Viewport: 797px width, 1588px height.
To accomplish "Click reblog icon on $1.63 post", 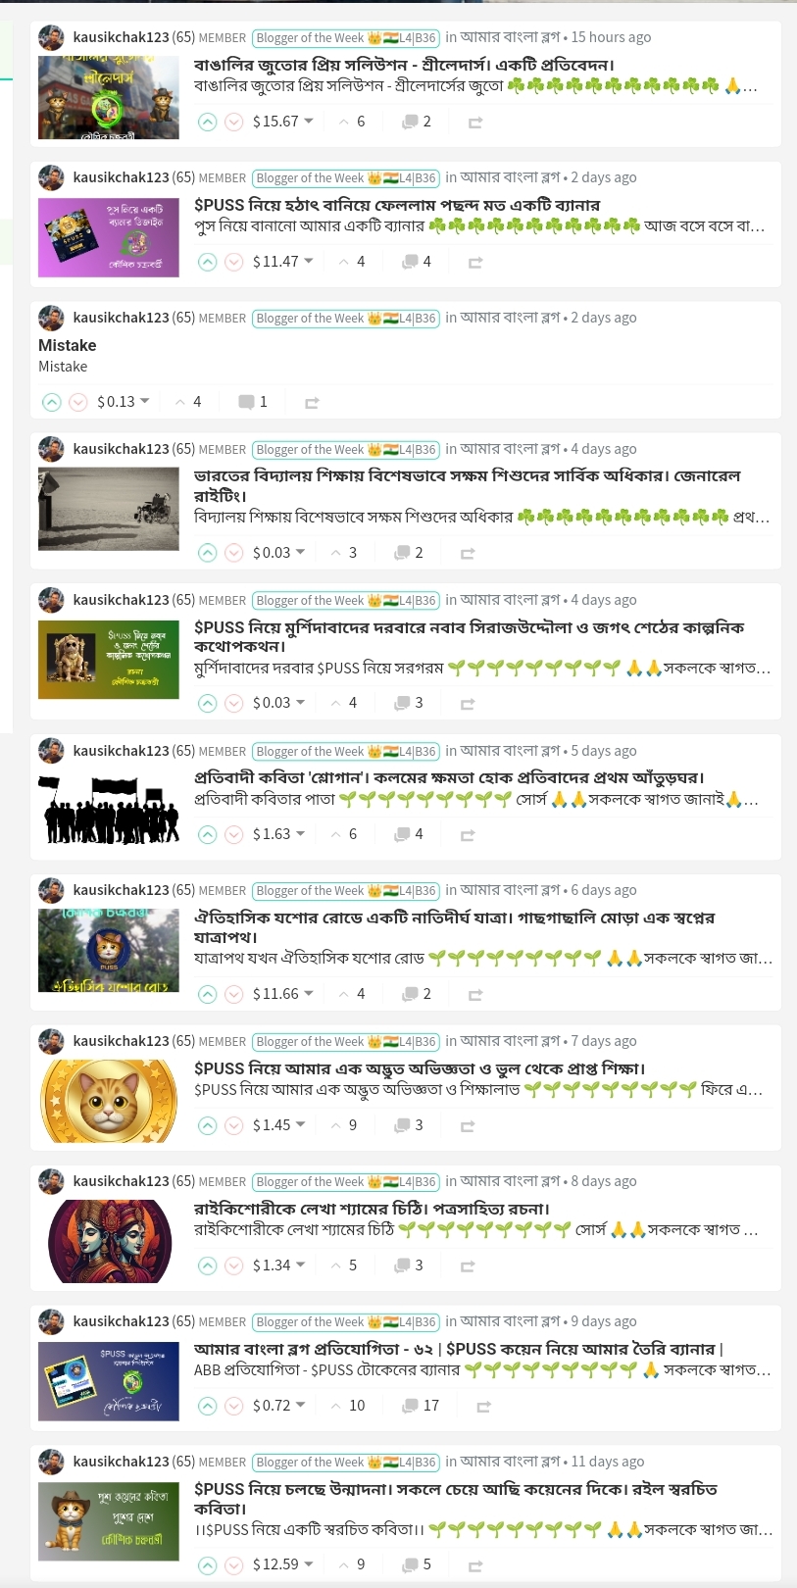I will pos(468,835).
